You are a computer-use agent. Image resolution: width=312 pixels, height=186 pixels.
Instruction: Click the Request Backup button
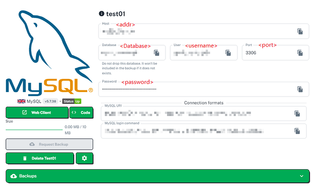pos(49,144)
